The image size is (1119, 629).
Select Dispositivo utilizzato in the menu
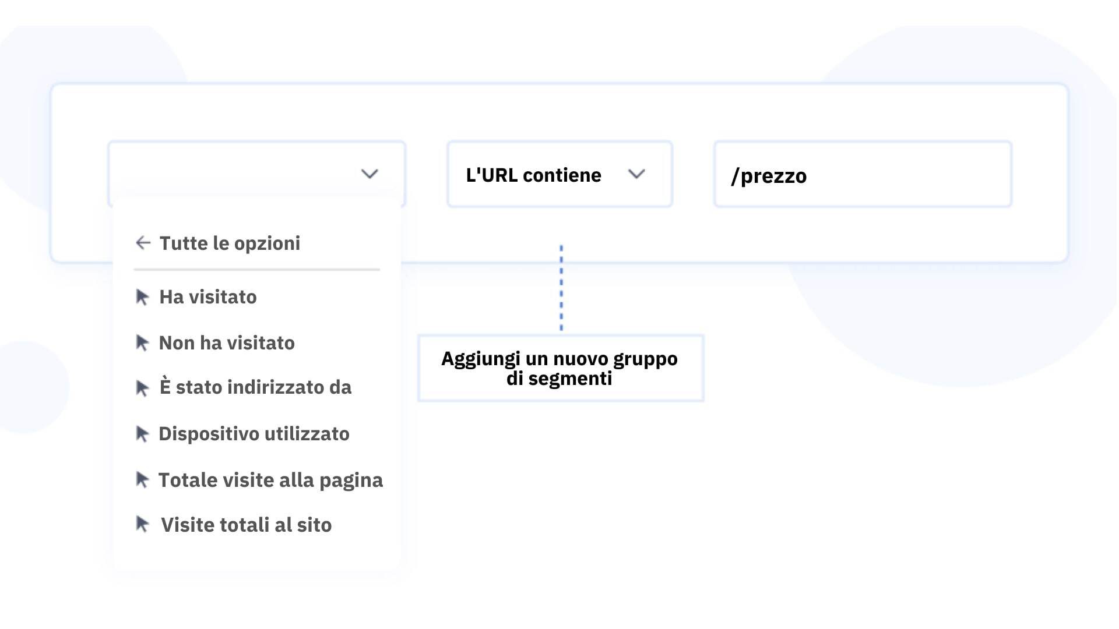click(254, 434)
